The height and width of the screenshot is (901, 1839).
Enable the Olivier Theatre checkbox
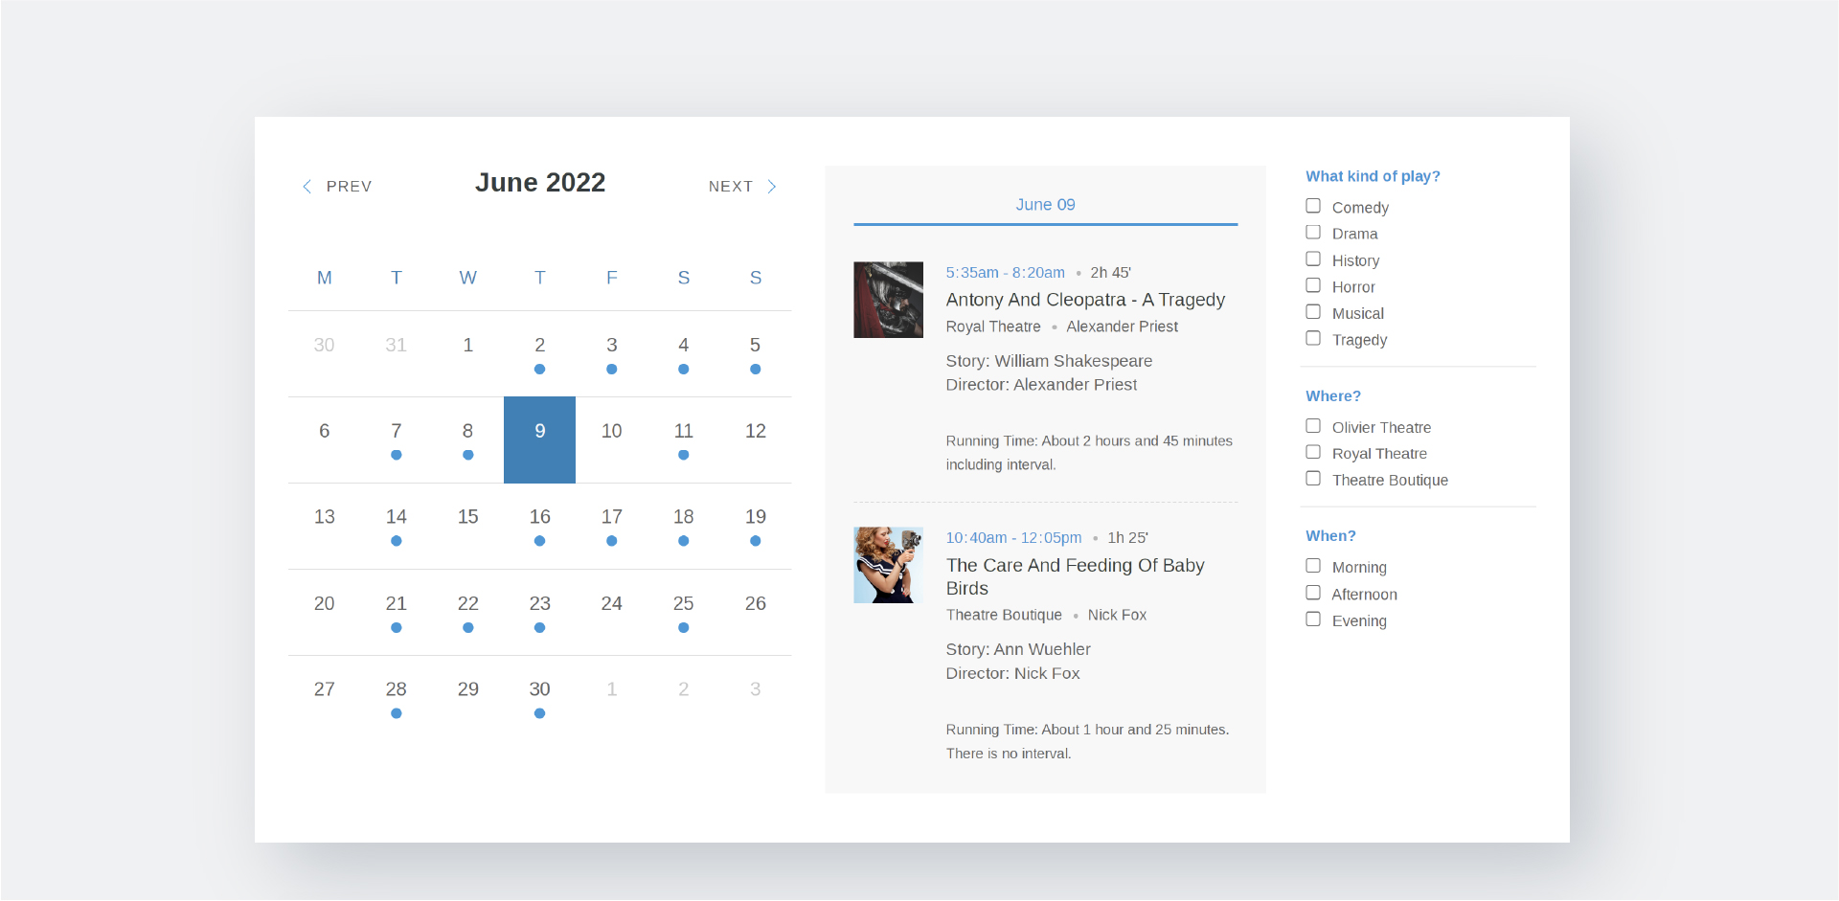[1313, 427]
